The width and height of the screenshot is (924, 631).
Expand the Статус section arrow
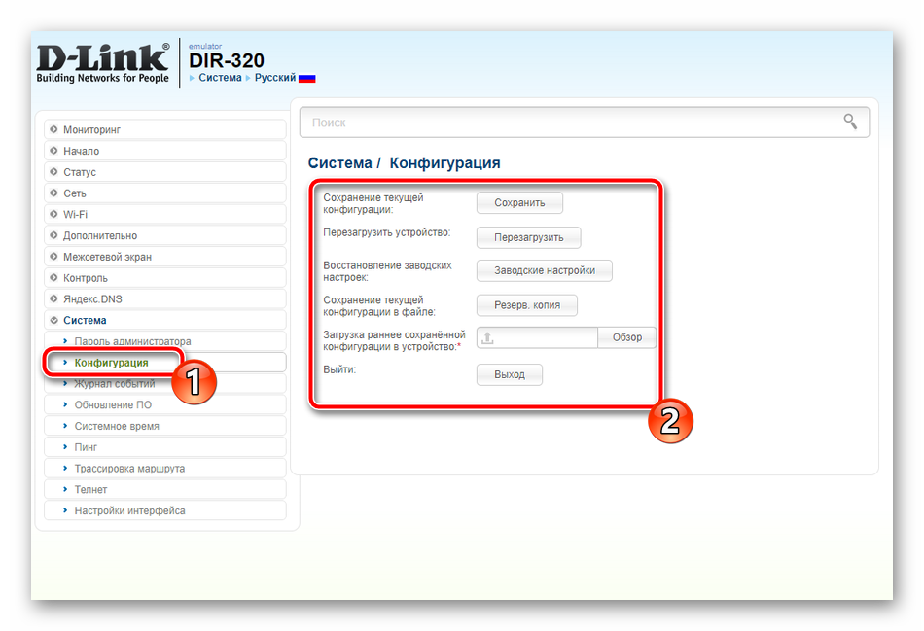[54, 171]
